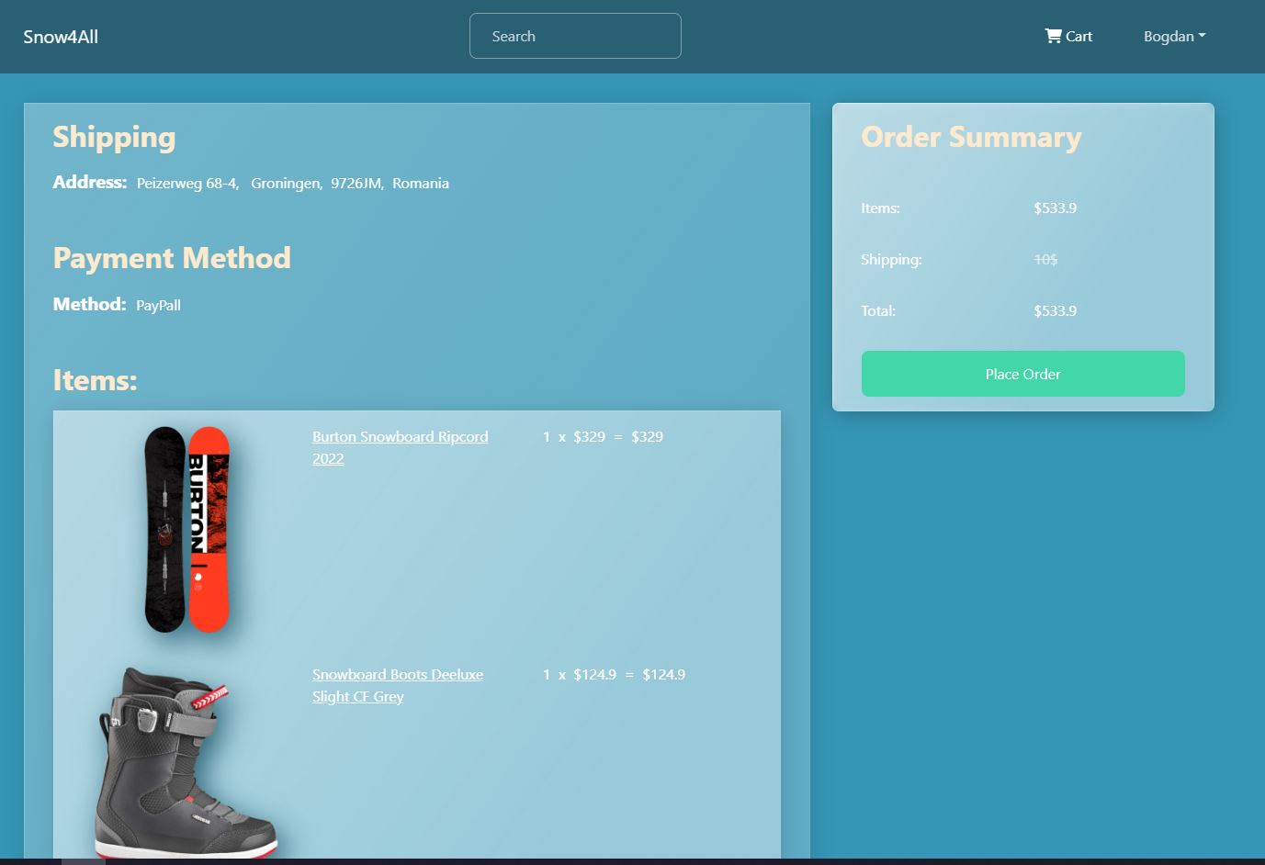Click the Order Summary heading

pyautogui.click(x=971, y=138)
